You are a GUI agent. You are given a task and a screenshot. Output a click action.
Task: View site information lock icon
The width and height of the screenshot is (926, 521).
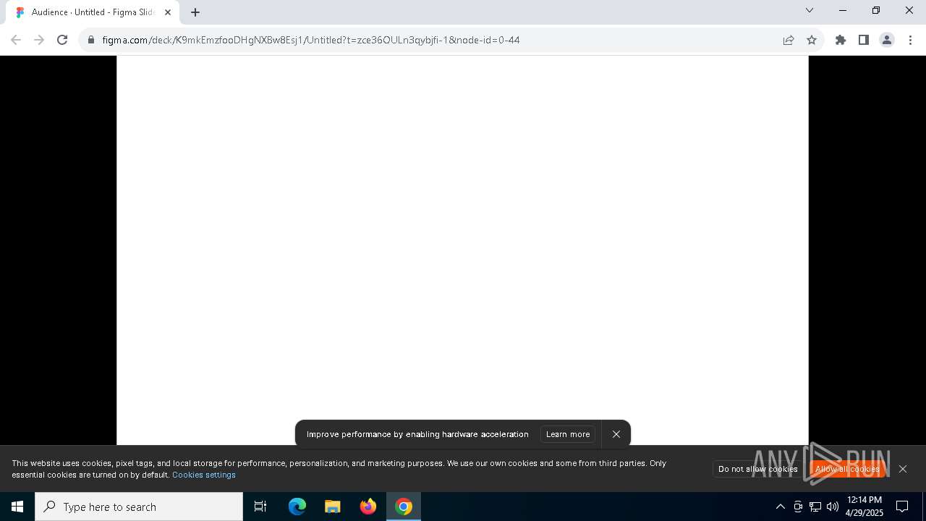coord(91,40)
